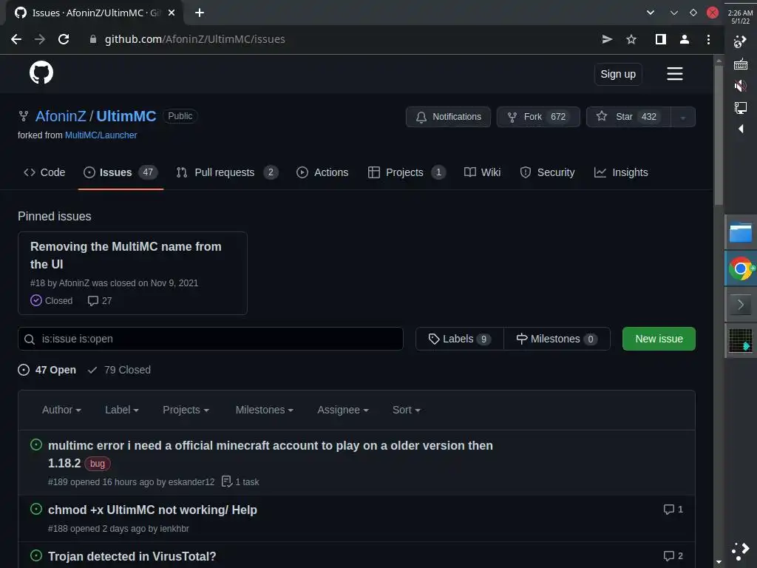This screenshot has height=568, width=757.
Task: Click the Notifications button
Action: click(x=448, y=117)
